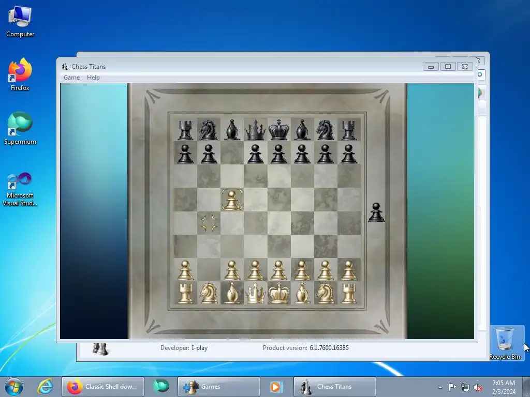Click the captured black pawn beside the board
This screenshot has height=397, width=530.
pyautogui.click(x=376, y=212)
